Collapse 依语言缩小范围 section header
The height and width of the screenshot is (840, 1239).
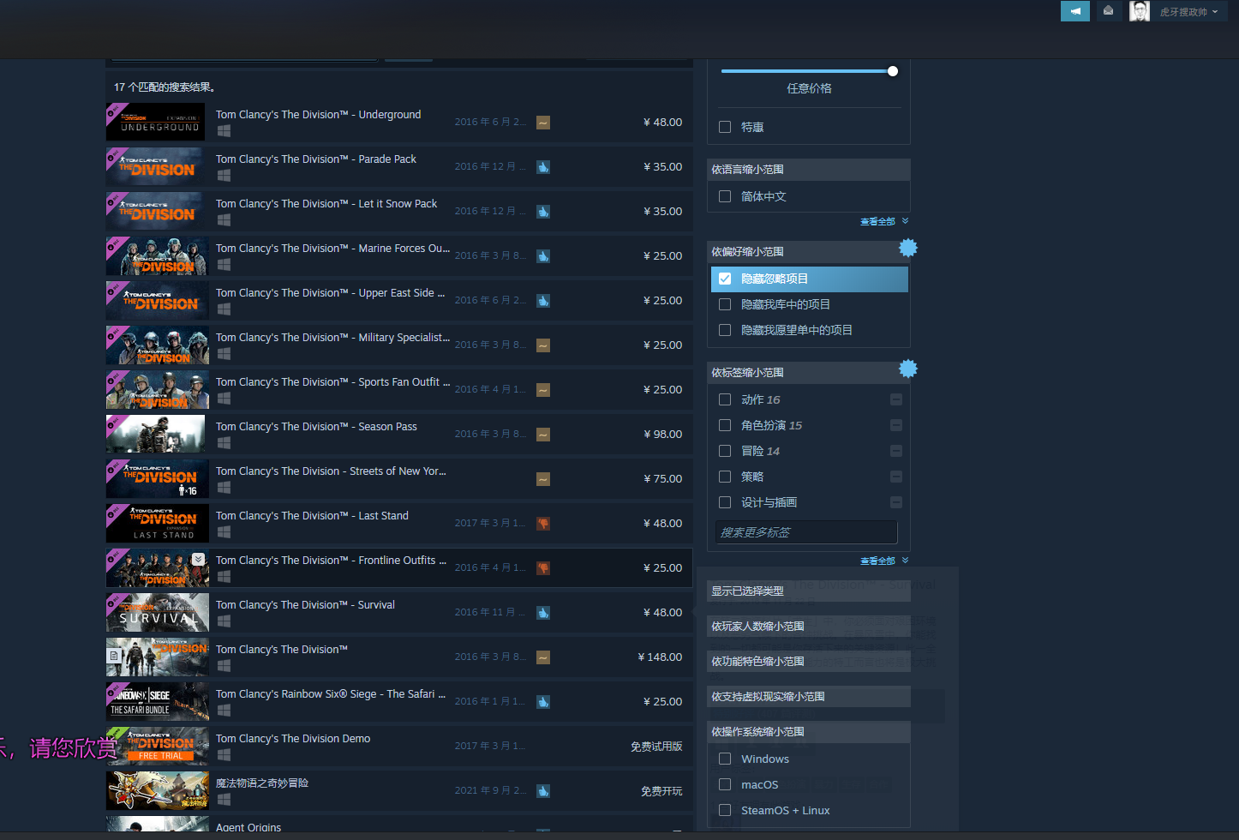[809, 169]
